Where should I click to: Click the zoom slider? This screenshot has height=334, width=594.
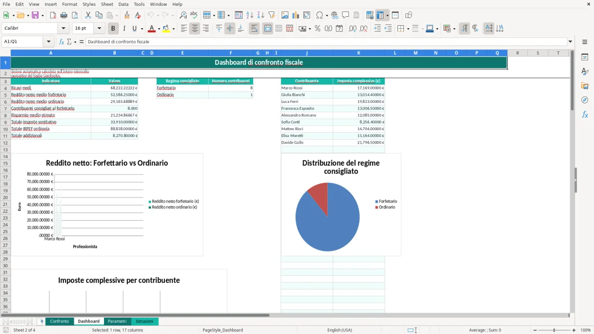pyautogui.click(x=554, y=330)
